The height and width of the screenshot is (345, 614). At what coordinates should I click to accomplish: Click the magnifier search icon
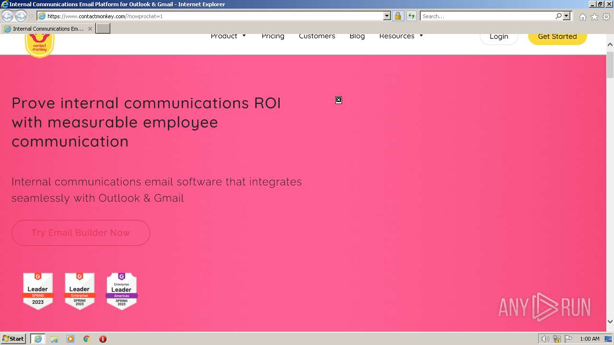point(558,16)
